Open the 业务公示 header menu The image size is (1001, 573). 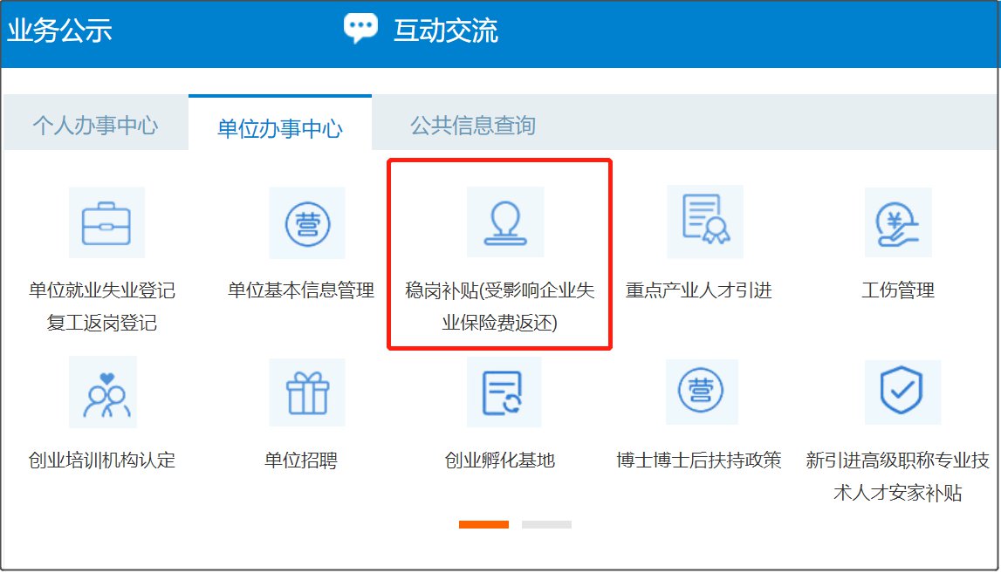coord(59,30)
